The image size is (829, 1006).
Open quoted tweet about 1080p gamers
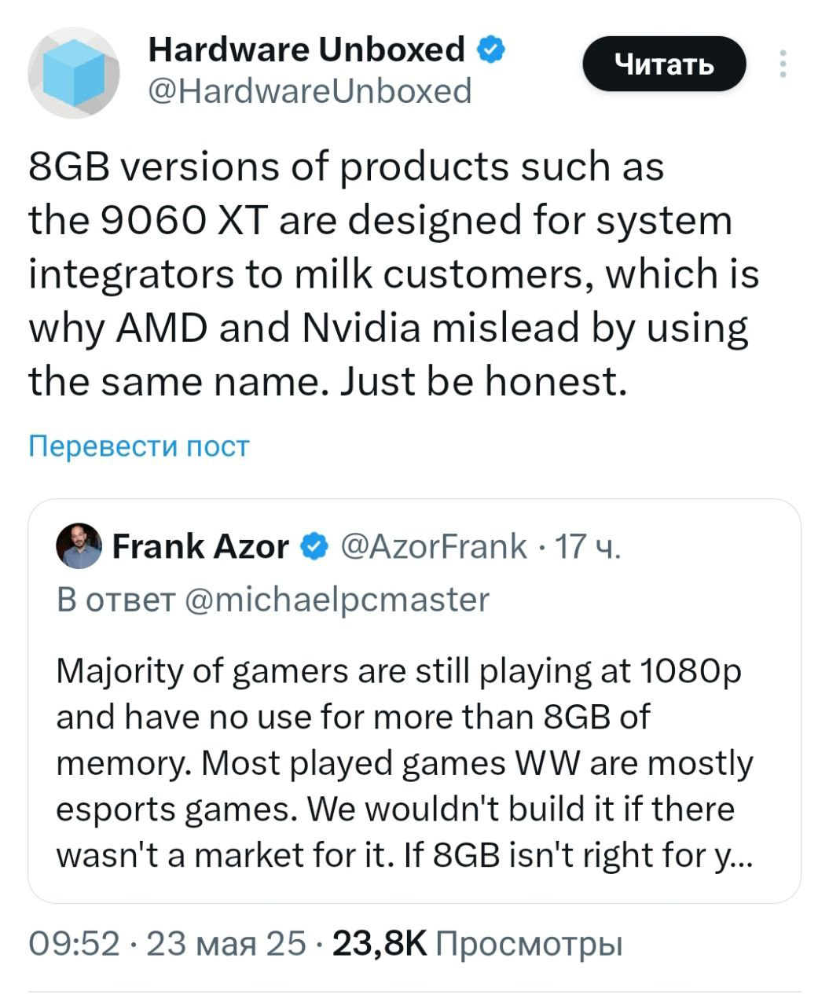pyautogui.click(x=414, y=700)
